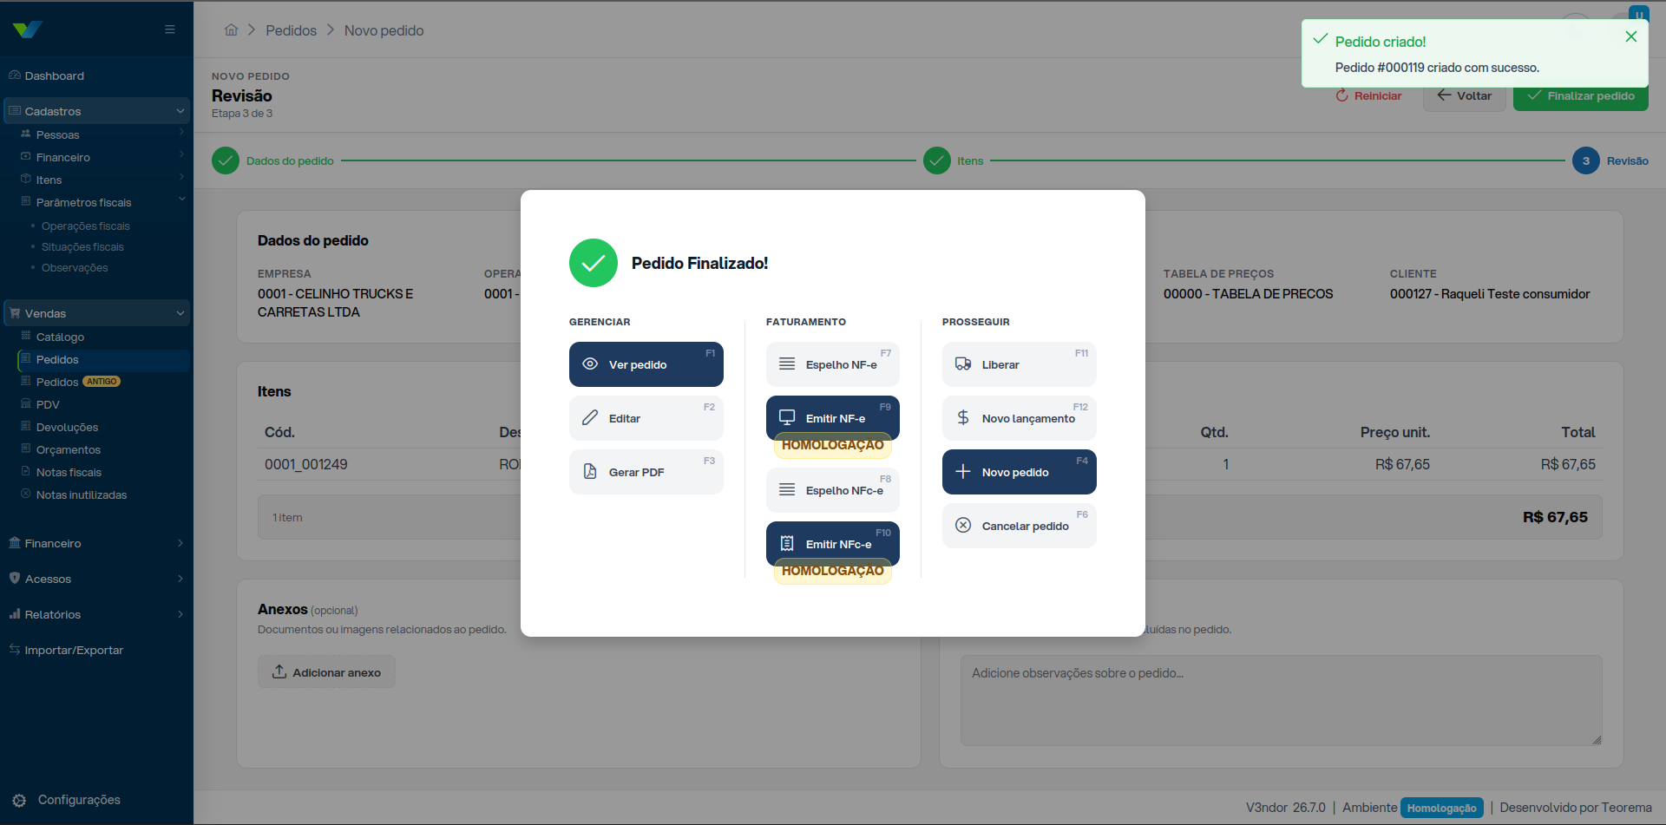Click the pencil icon for Editar
Screen dimensions: 1666x825
[x=590, y=418]
